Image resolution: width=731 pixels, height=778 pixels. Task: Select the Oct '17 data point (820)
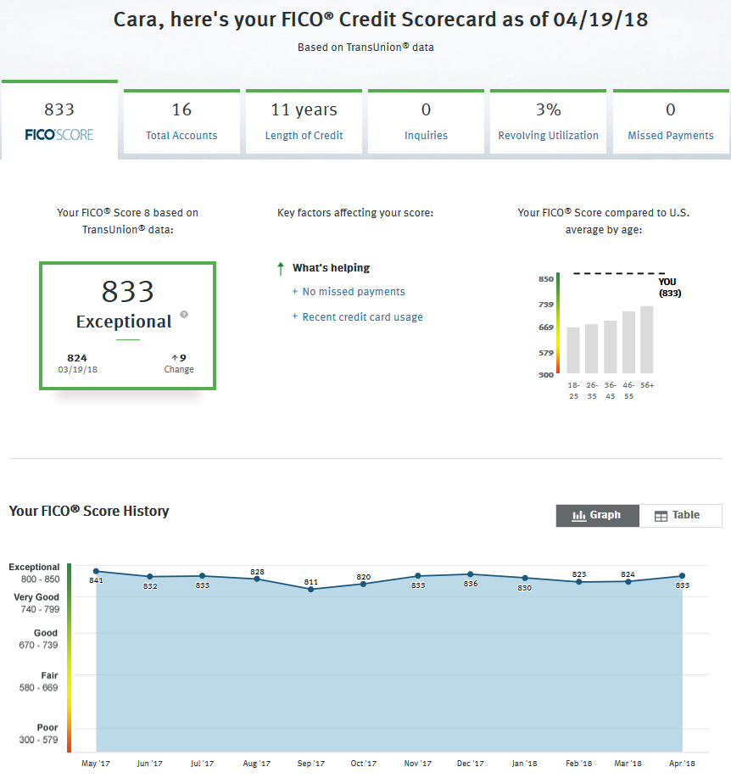(x=364, y=584)
